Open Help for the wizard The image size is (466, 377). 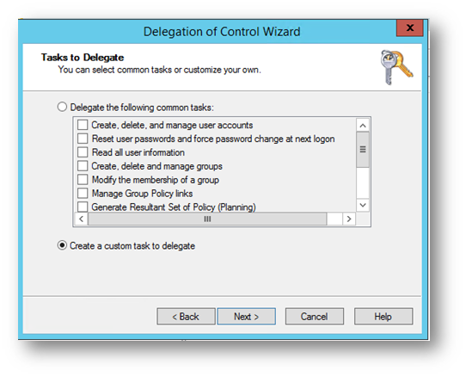coord(383,316)
